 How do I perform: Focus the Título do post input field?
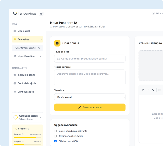pos(90,59)
